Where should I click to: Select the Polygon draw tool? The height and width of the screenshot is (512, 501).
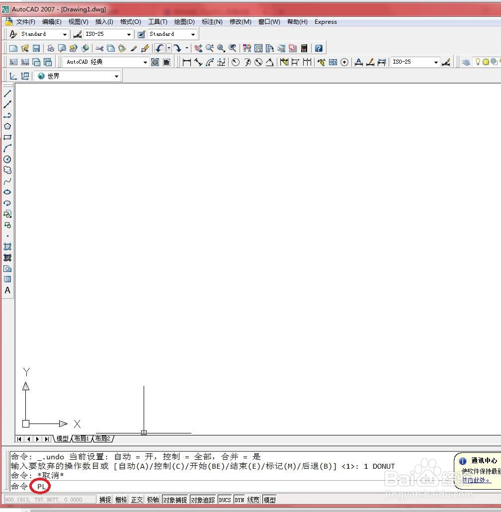click(x=7, y=126)
